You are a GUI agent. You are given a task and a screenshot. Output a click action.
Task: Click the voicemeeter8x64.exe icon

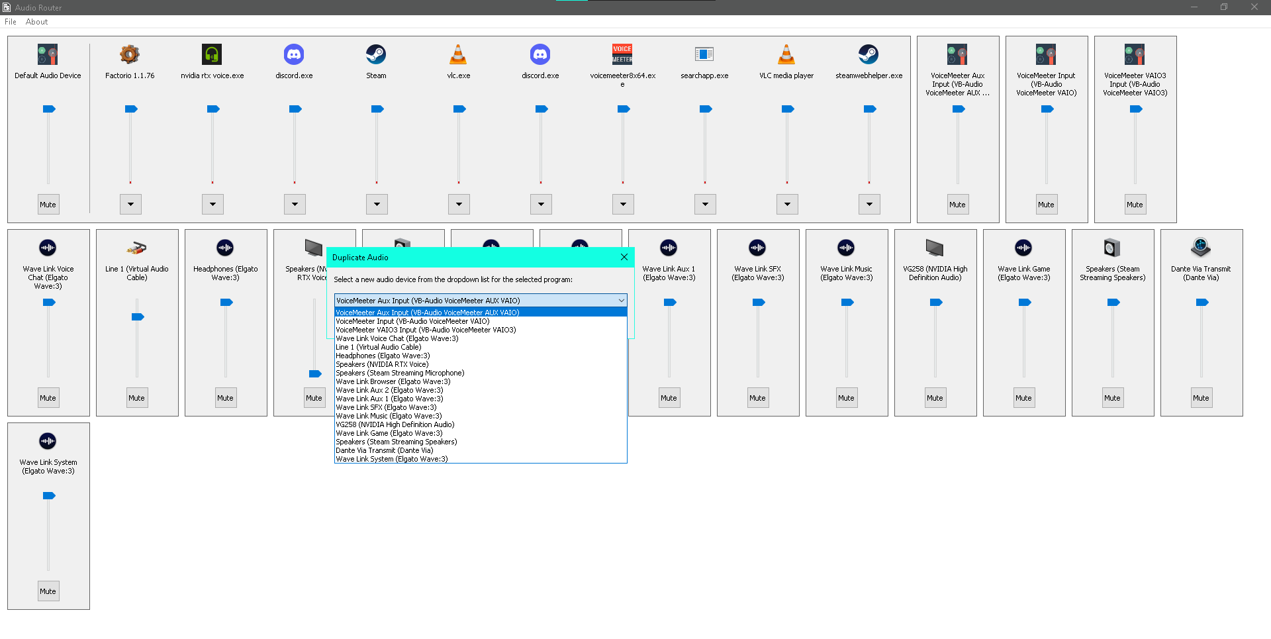(x=622, y=54)
